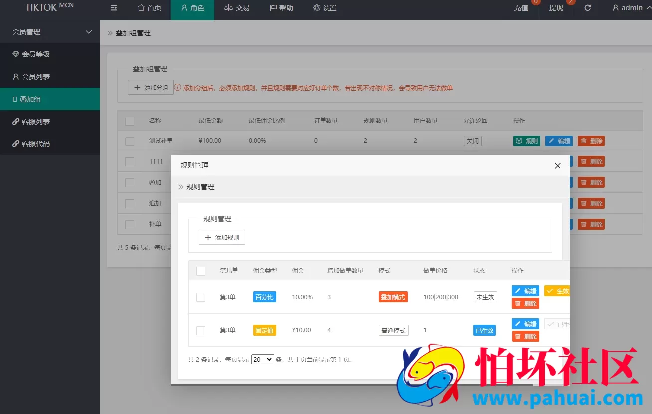Viewport: 652px width, 414px height.
Task: Click 编辑 for the 测试补单 group
Action: tap(559, 141)
